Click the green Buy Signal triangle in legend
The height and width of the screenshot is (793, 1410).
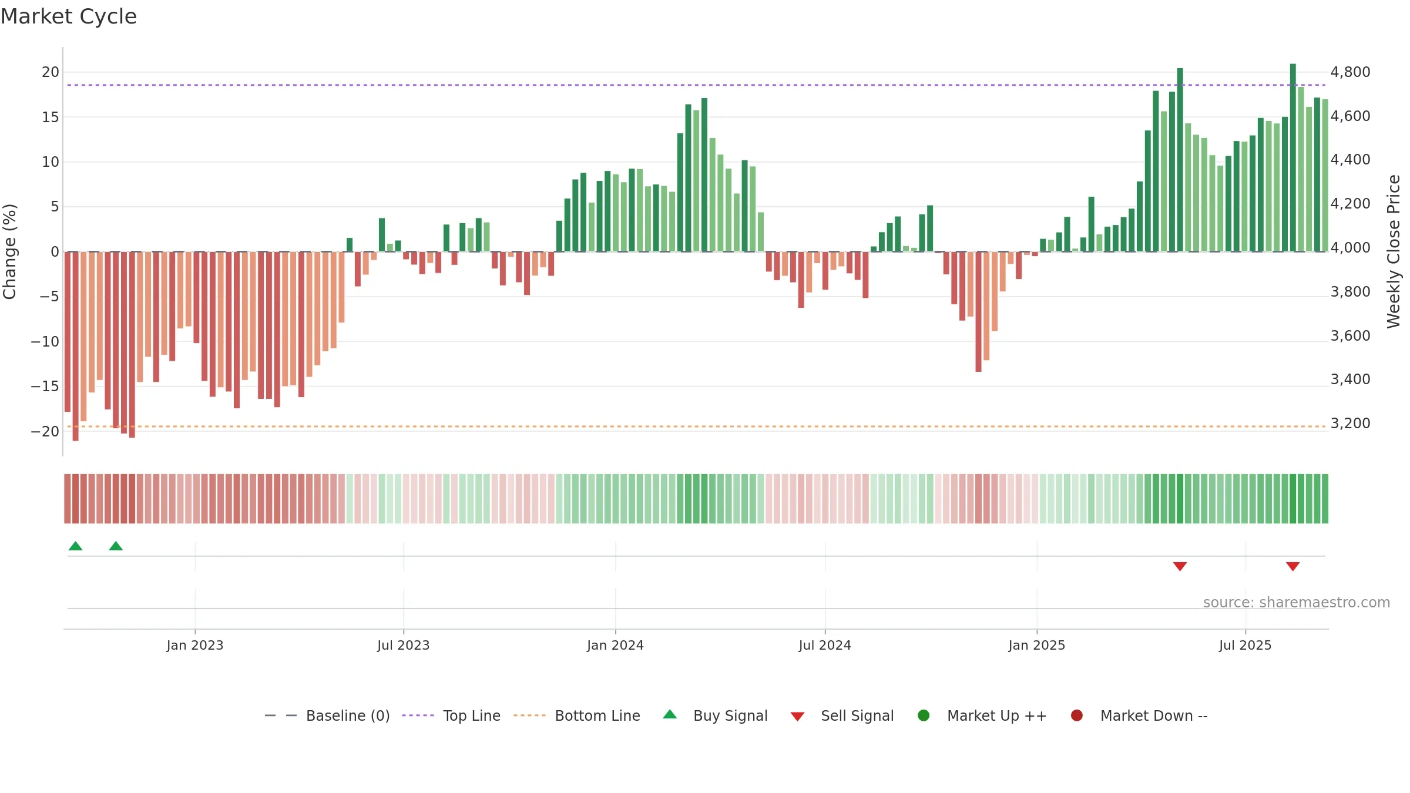pyautogui.click(x=670, y=714)
